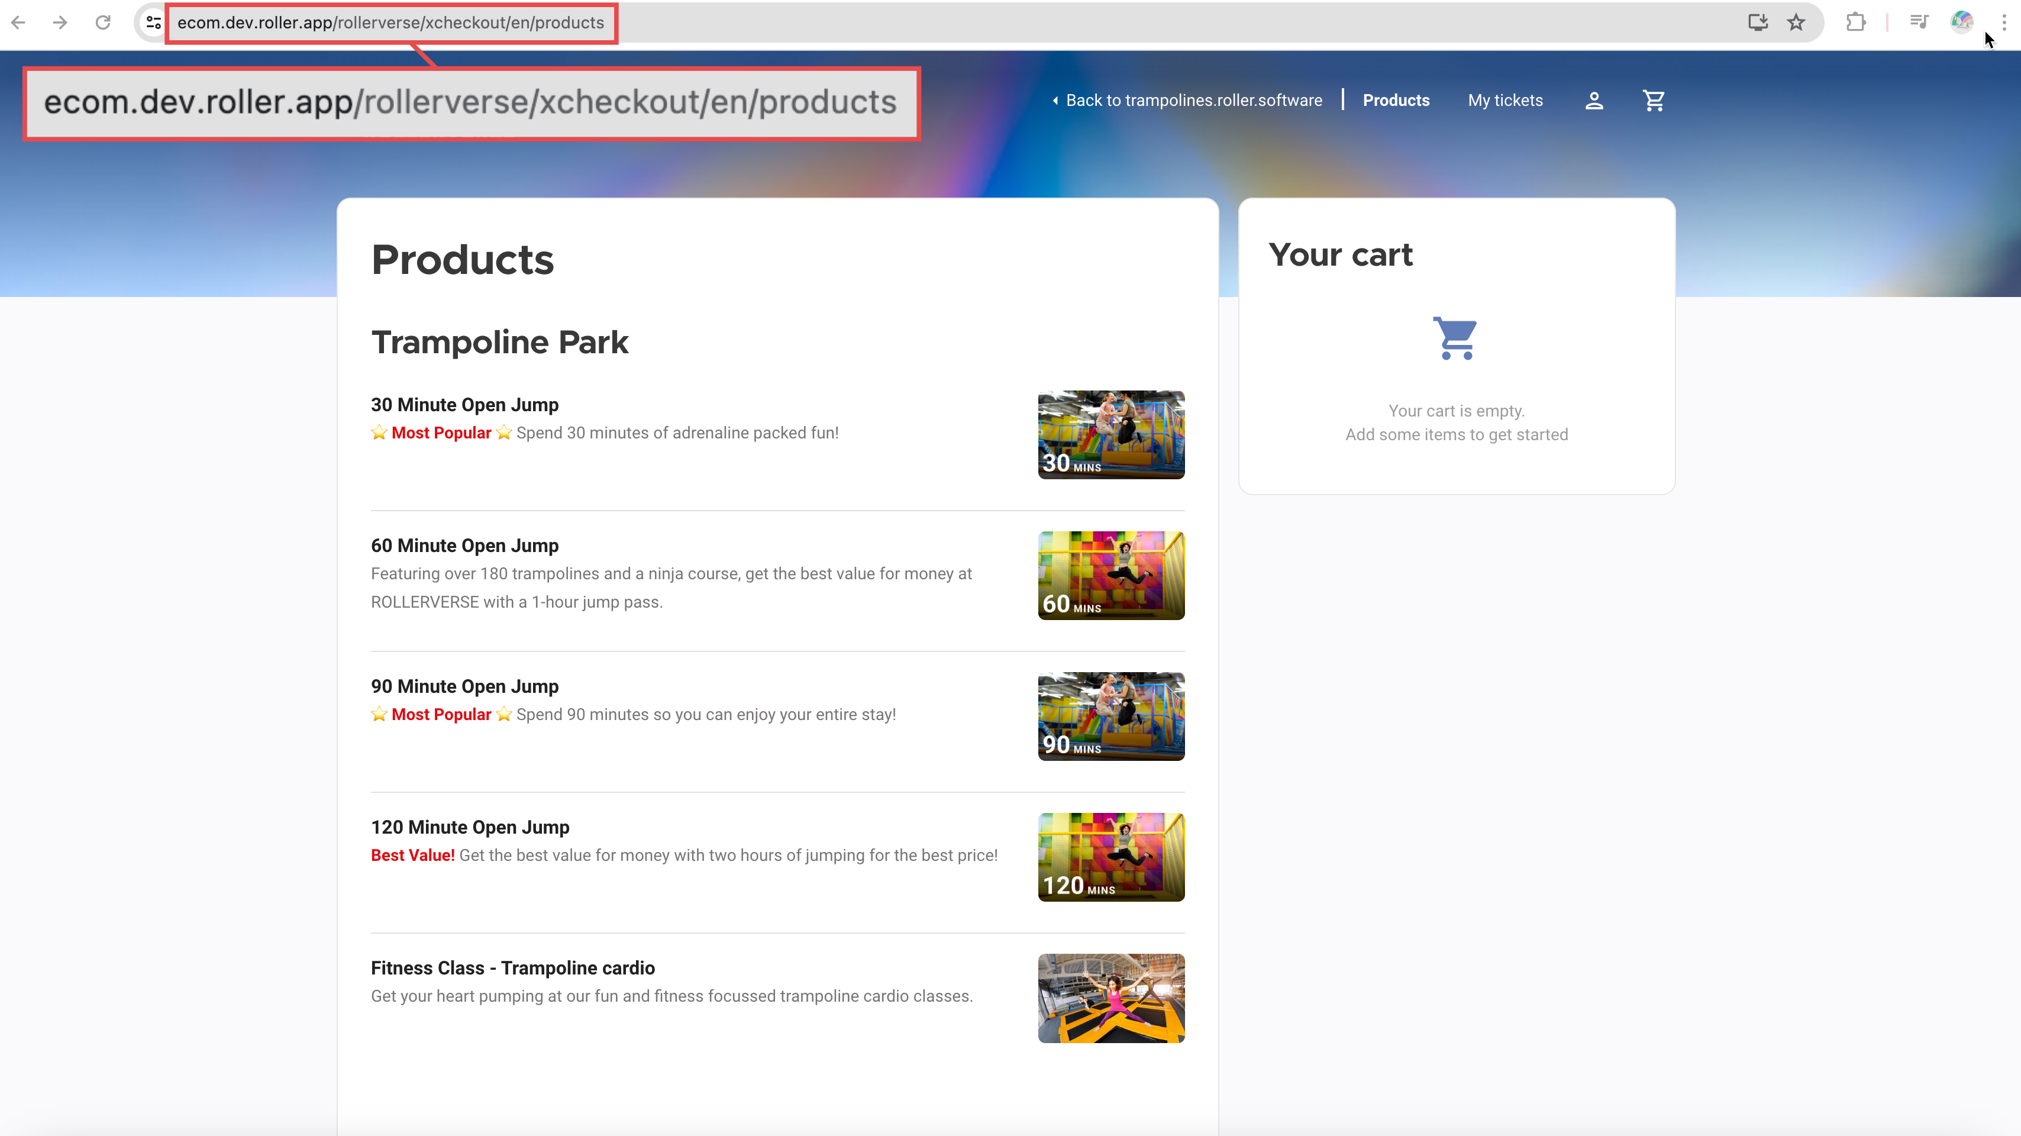Switch to My tickets tab
Image resolution: width=2021 pixels, height=1136 pixels.
[x=1505, y=101]
